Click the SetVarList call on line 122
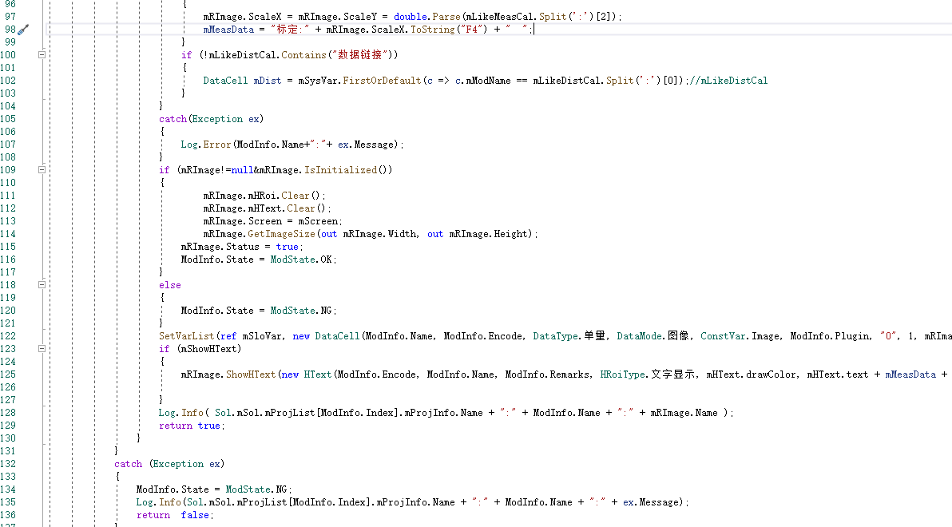Screen dimensions: 952x527 pos(186,335)
